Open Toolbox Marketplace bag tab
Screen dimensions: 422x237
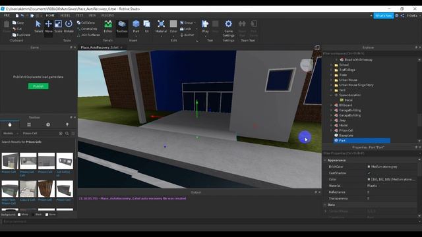[x=10, y=124]
